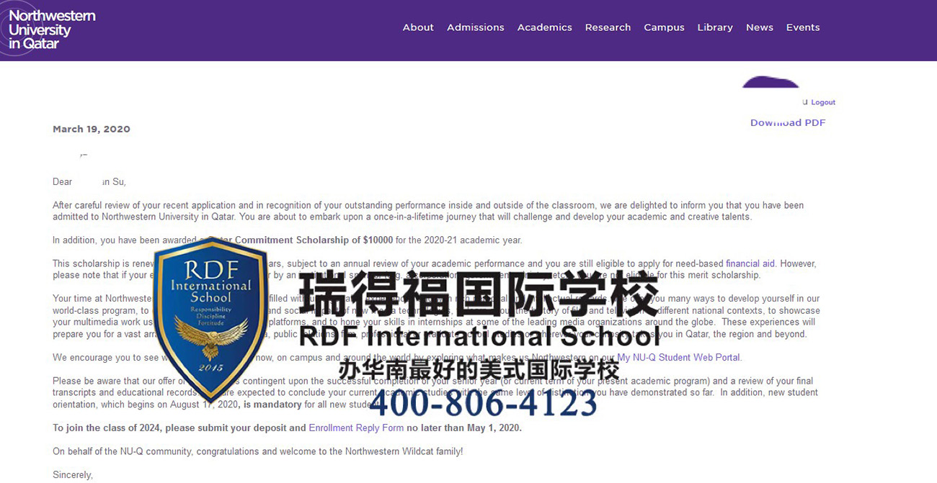The height and width of the screenshot is (483, 937).
Task: Click the March 19, 2020 date text
Action: click(92, 129)
